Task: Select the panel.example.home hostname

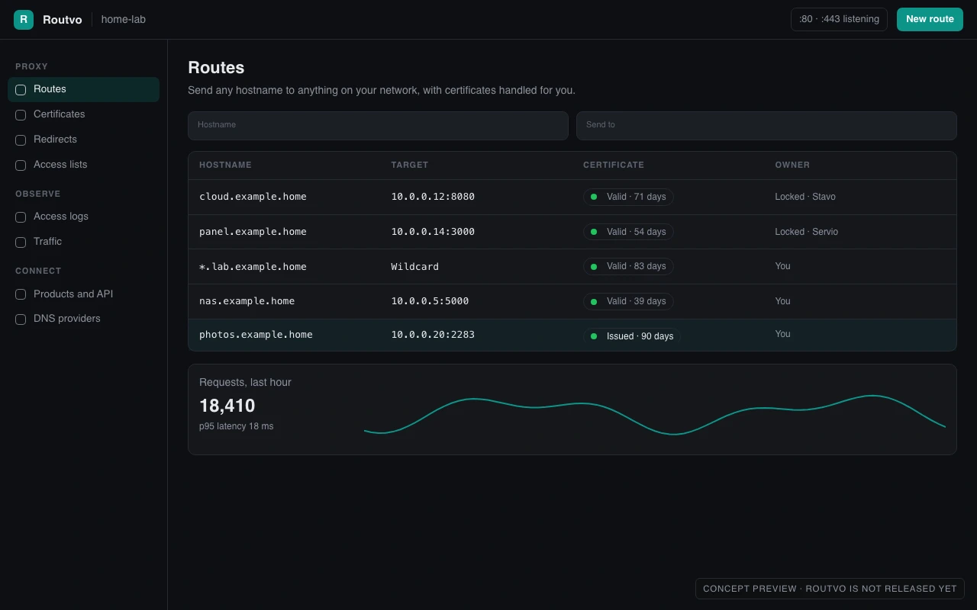Action: pos(253,232)
